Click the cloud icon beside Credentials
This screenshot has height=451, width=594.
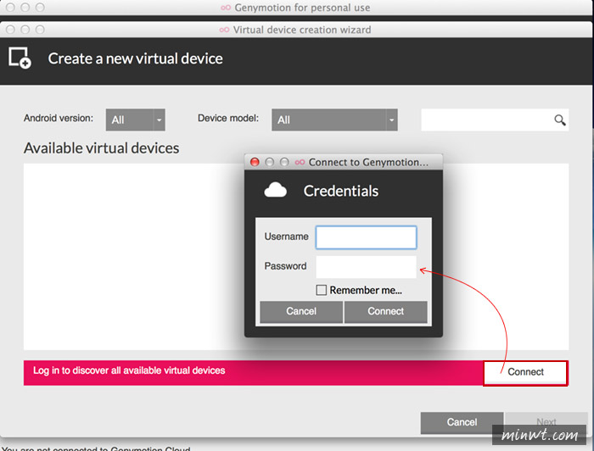pos(276,190)
